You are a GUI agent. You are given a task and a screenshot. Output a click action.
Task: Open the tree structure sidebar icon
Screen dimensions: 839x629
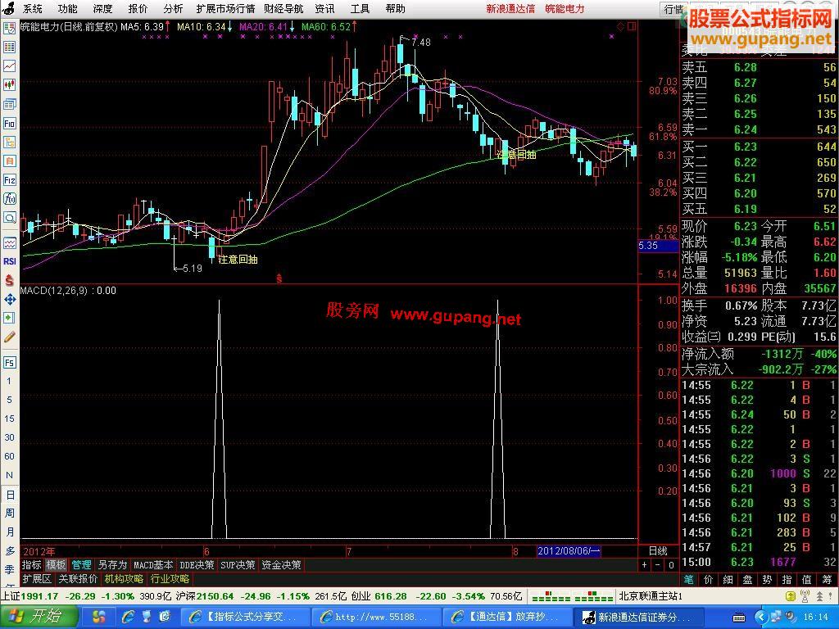pyautogui.click(x=10, y=143)
